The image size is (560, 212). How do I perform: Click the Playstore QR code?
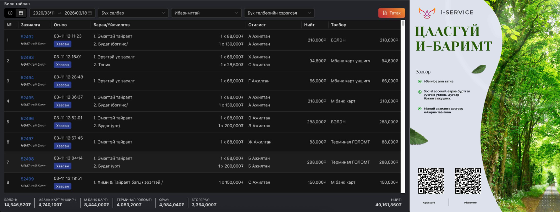coord(468,181)
